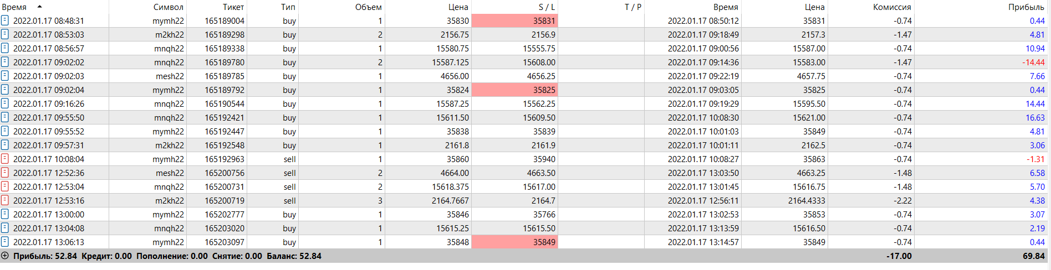Sort by the Прибыль column header
The width and height of the screenshot is (1051, 270).
click(x=1026, y=7)
